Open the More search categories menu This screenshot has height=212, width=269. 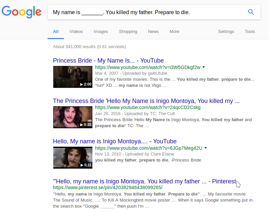[x=174, y=32]
